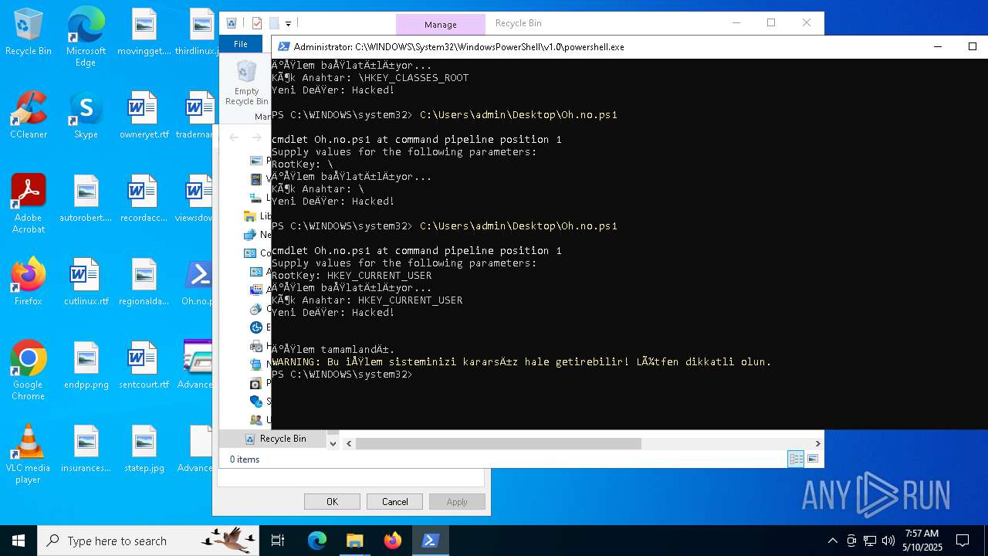Image resolution: width=988 pixels, height=556 pixels.
Task: Click the Apply button in the dialog
Action: tap(457, 502)
